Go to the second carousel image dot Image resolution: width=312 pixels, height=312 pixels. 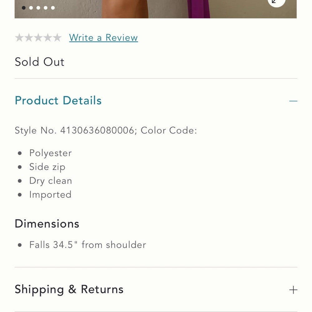31,8
